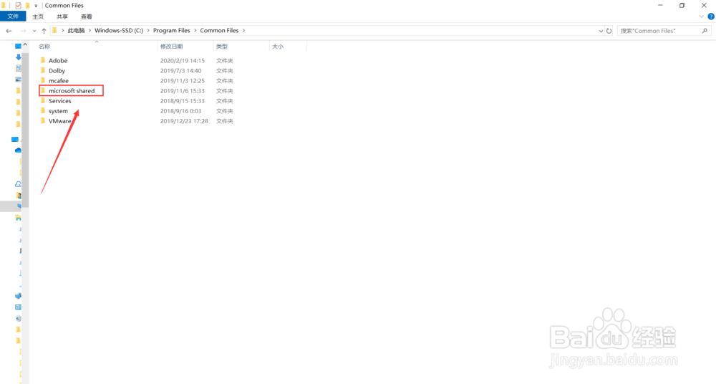Expand chevron after Program Files breadcrumb
This screenshot has width=716, height=384.
[x=195, y=31]
